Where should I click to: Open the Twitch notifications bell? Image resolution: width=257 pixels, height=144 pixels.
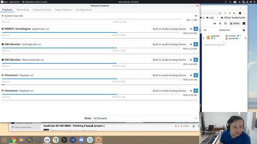coord(220,24)
